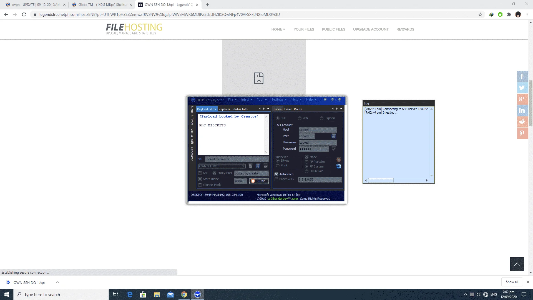Open the Virtual Wifi side tab
The width and height of the screenshot is (533, 300).
click(x=192, y=136)
